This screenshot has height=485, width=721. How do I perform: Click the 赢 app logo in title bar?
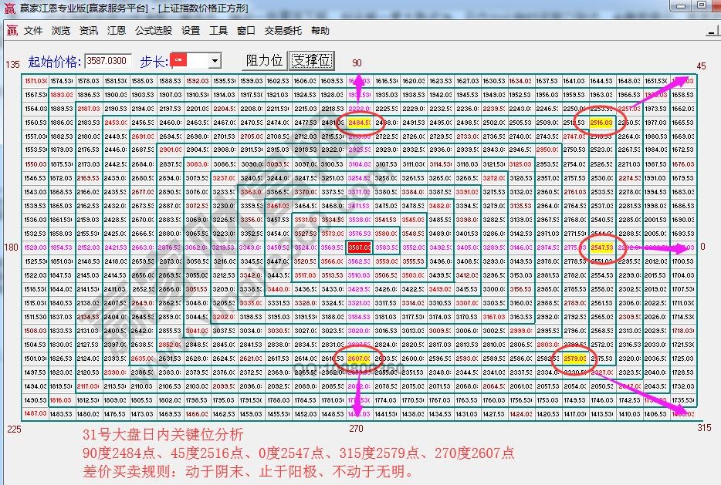[10, 9]
